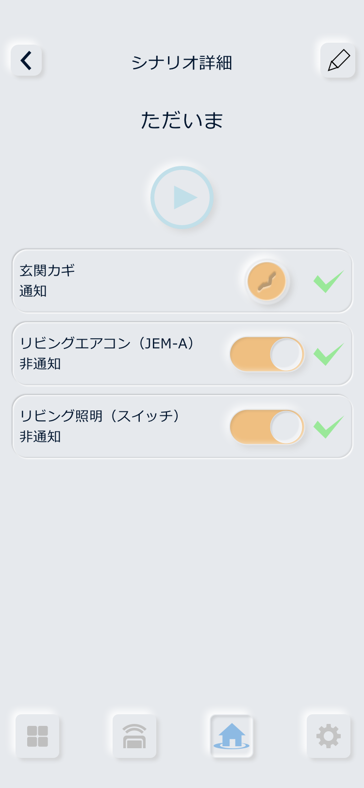The height and width of the screenshot is (788, 364).
Task: Click the green checkmark beside 玄関カギ
Action: pyautogui.click(x=329, y=281)
